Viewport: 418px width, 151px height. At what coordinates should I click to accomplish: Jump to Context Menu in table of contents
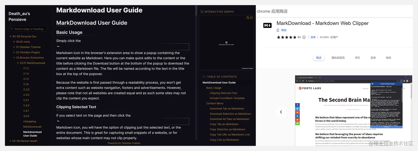pos(215,103)
